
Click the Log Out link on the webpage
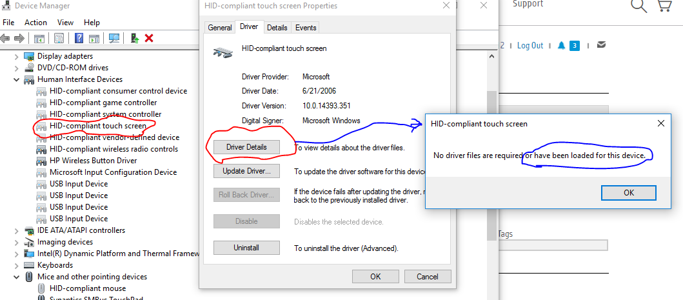tap(530, 45)
